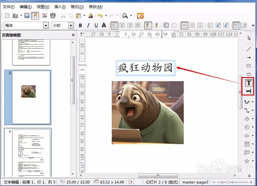257x186 pixels.
Task: Click the 幻灯片 2 / 6 status entry
Action: point(162,182)
